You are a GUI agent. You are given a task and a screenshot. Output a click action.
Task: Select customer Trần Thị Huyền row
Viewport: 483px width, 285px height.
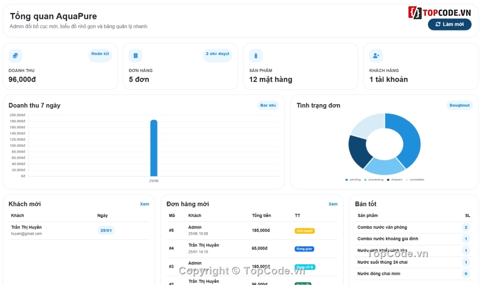pyautogui.click(x=79, y=231)
